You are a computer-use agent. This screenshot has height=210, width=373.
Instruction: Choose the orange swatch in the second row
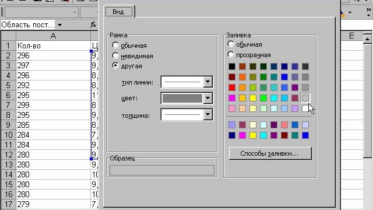click(242, 77)
